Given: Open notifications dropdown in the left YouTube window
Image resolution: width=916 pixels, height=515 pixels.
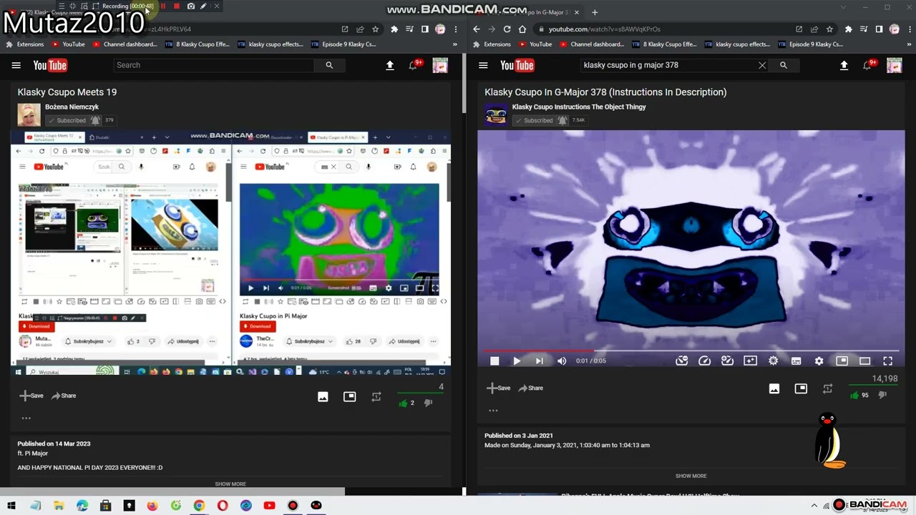Looking at the screenshot, I should pos(414,65).
